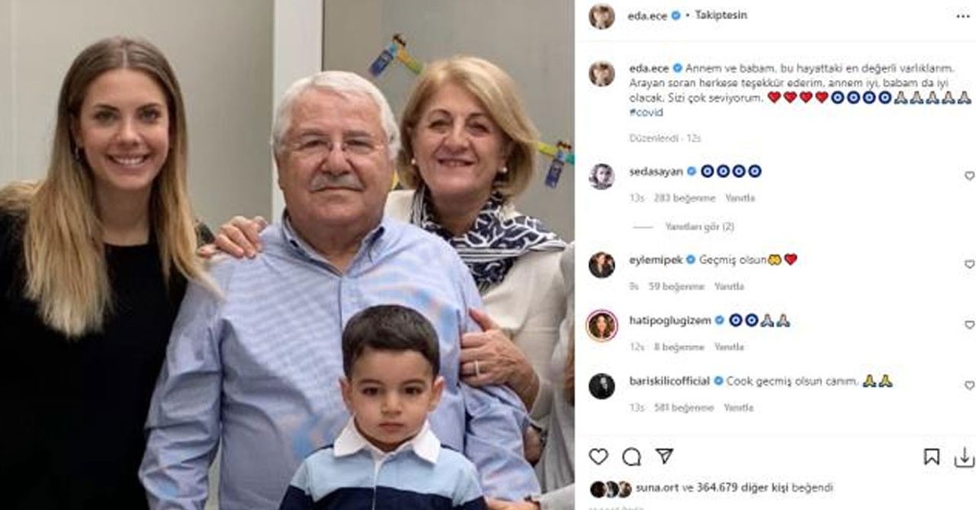
Task: Open the #covid hashtag
Action: (x=646, y=113)
